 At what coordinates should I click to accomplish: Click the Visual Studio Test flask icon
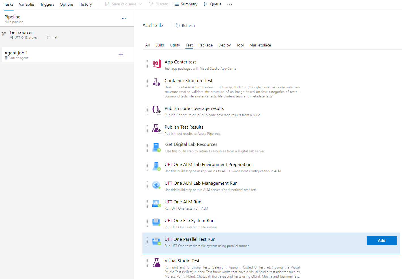click(157, 263)
